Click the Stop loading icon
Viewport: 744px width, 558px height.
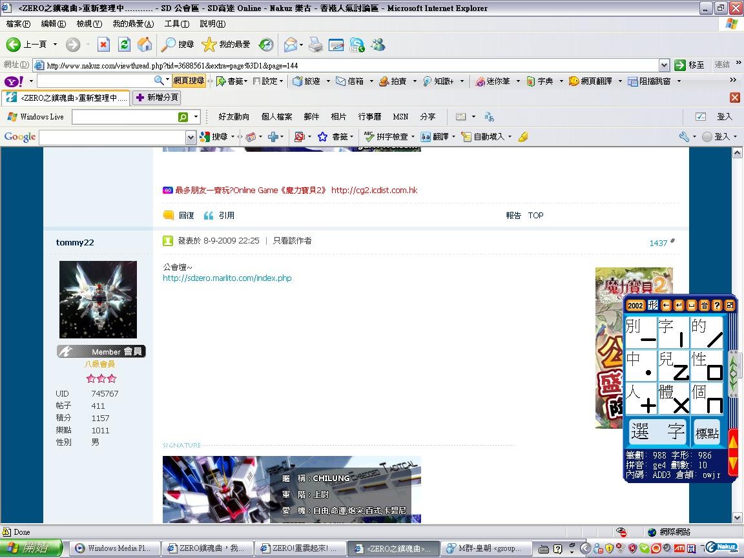103,45
